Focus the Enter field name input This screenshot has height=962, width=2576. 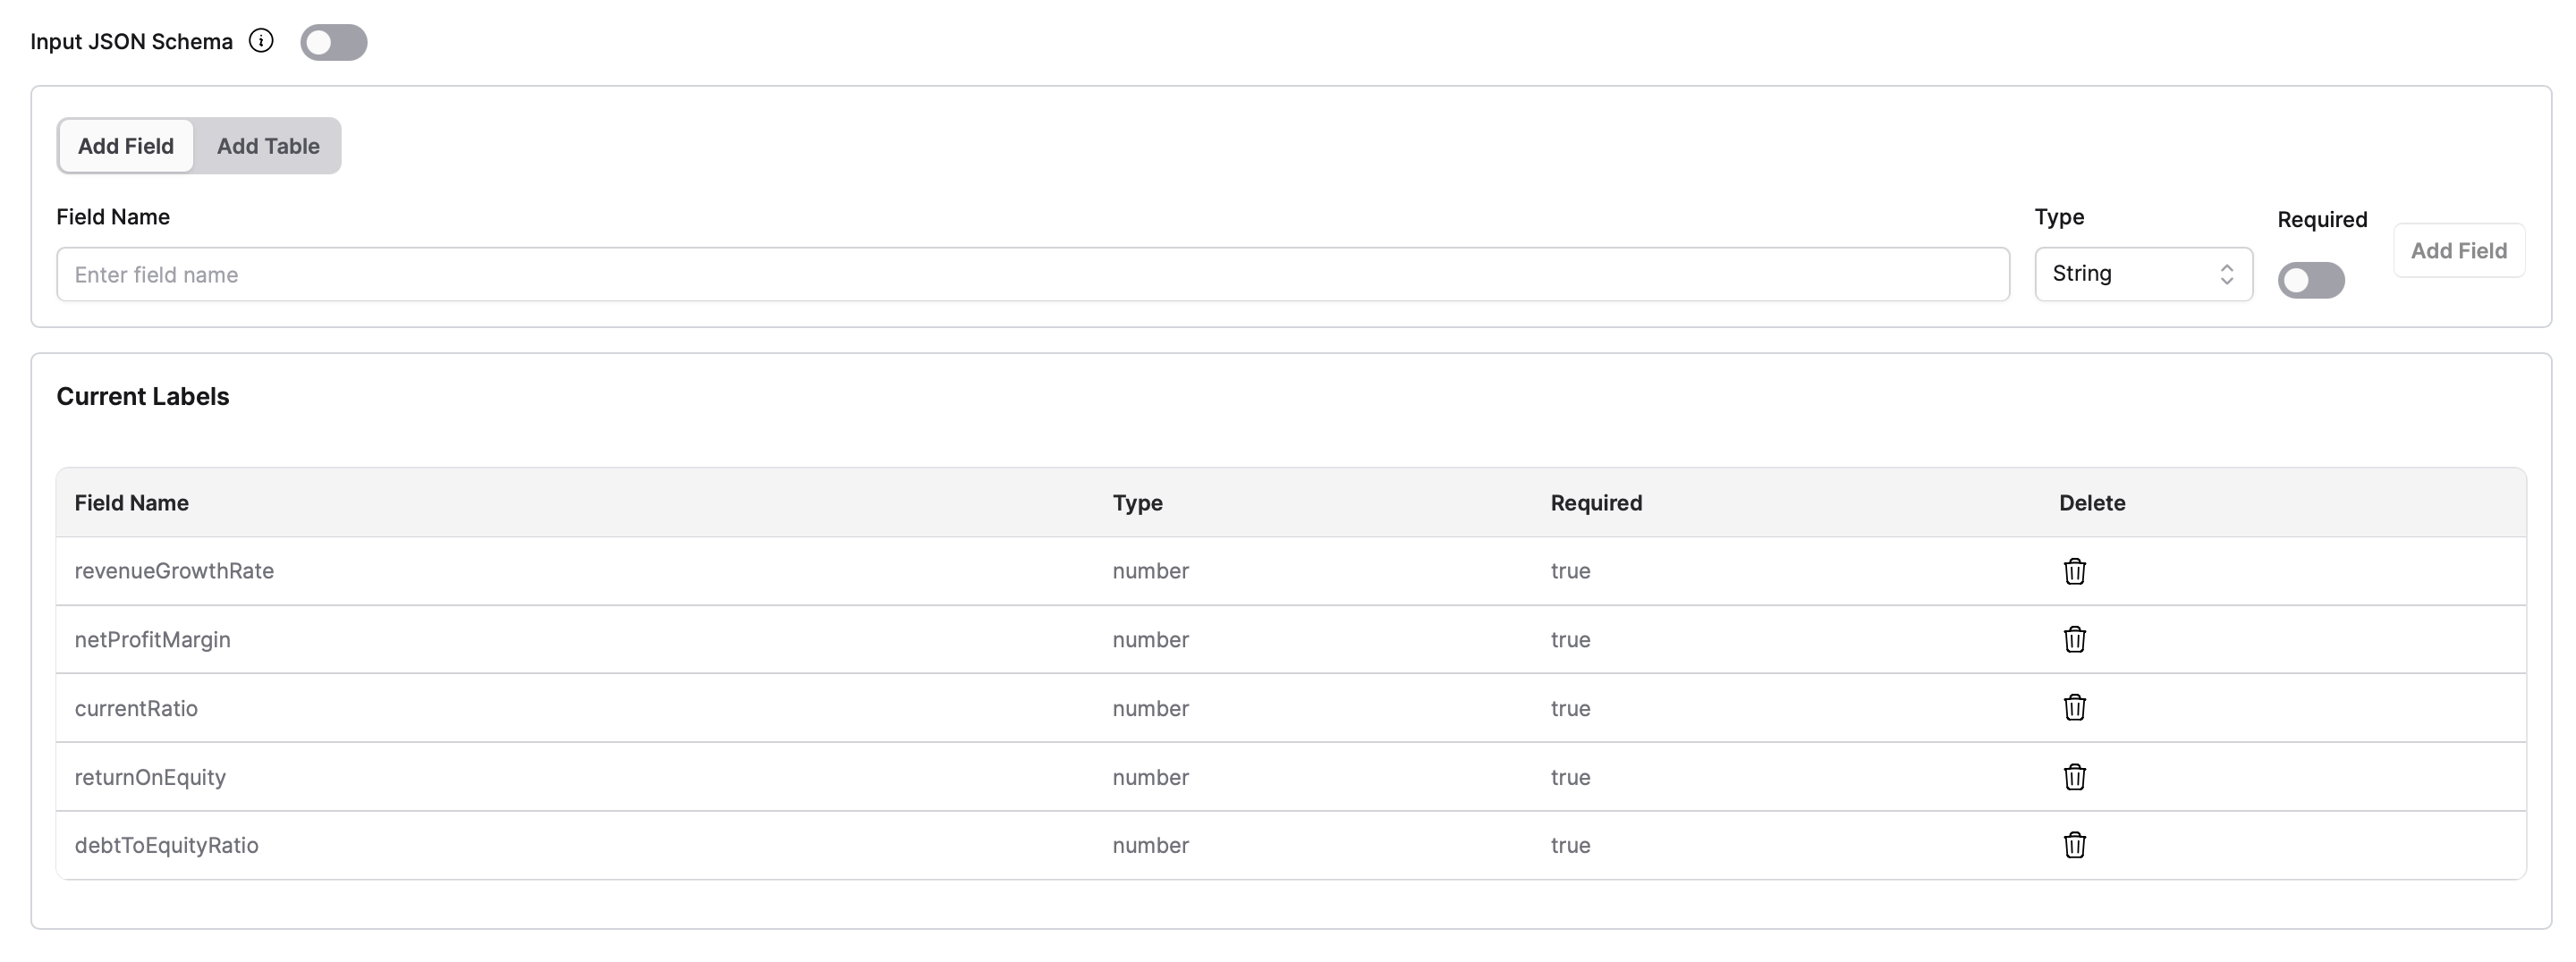(x=1033, y=274)
